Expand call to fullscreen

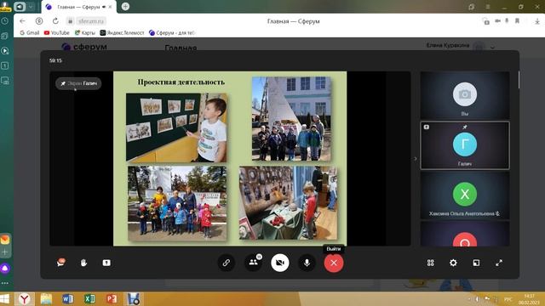coord(499,263)
